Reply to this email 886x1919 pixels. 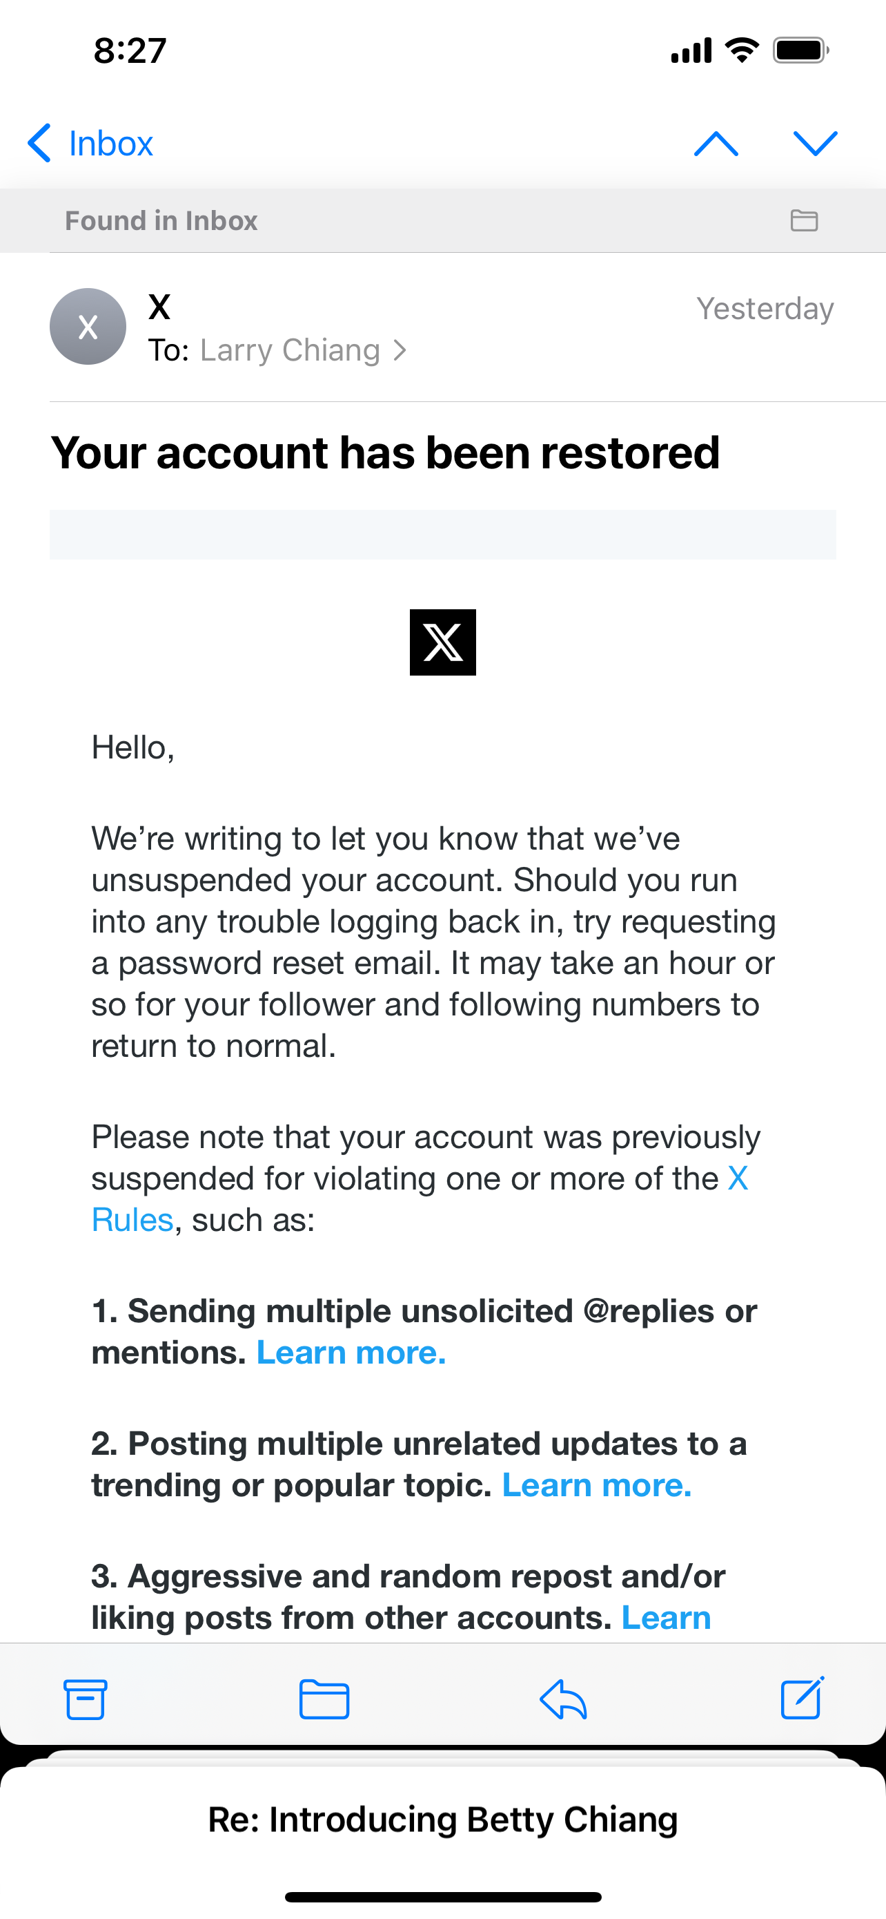[x=563, y=1699]
